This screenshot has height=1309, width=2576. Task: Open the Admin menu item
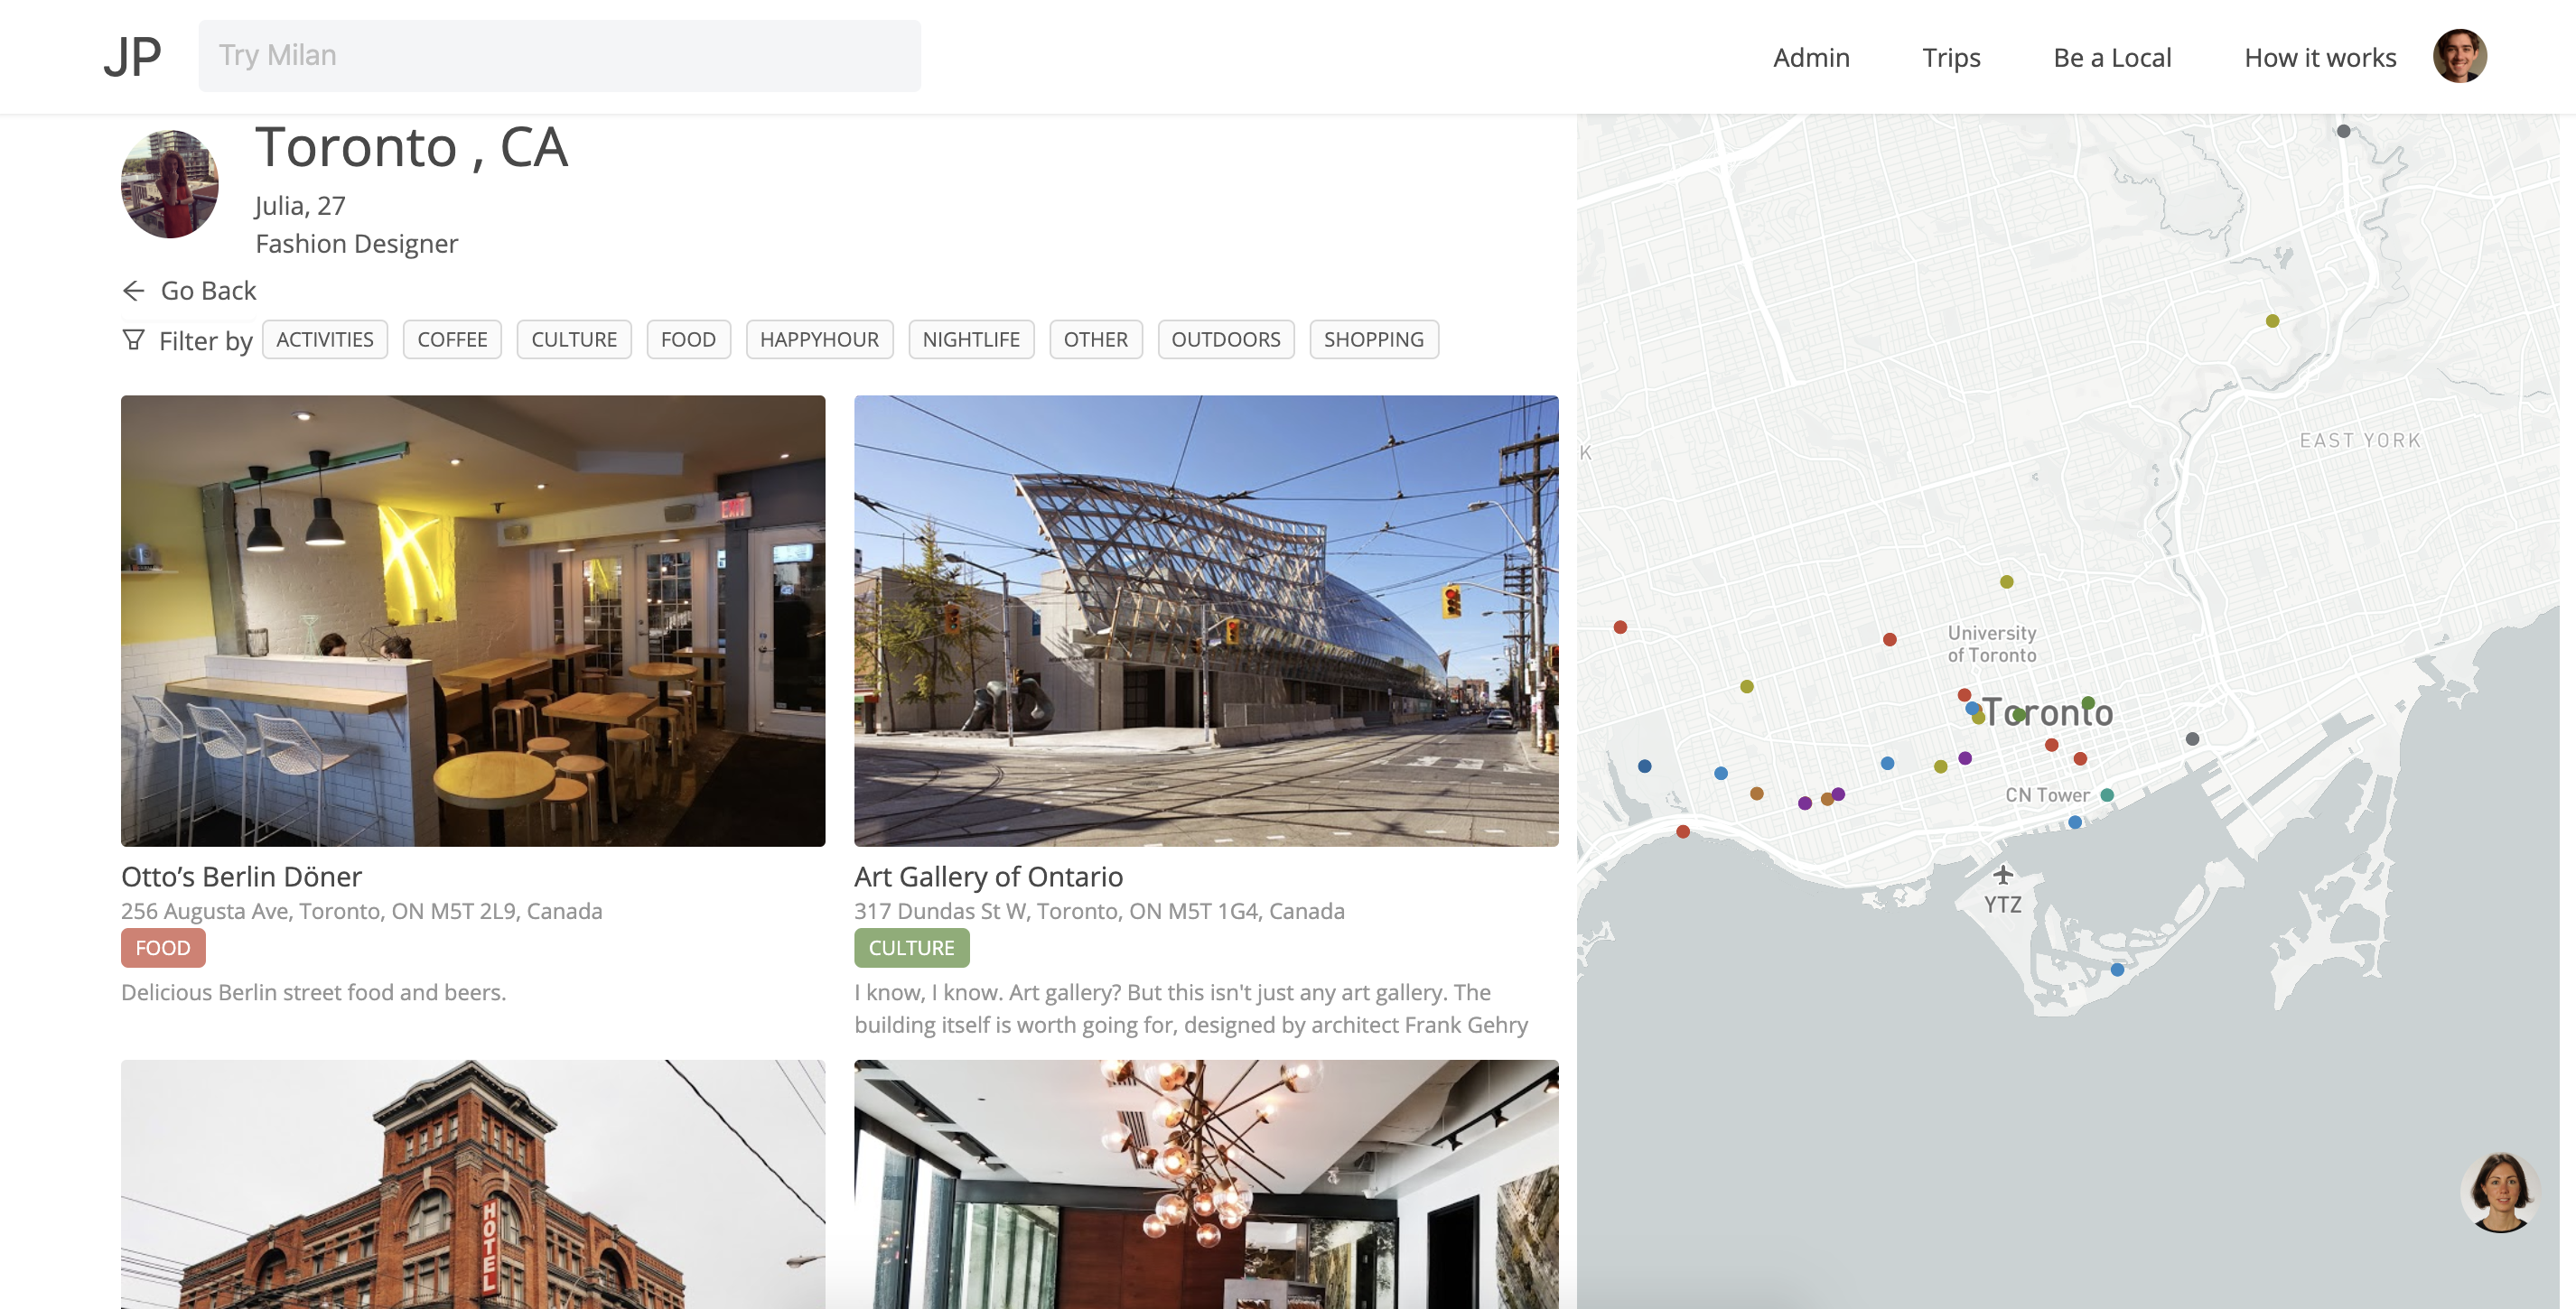(1811, 57)
